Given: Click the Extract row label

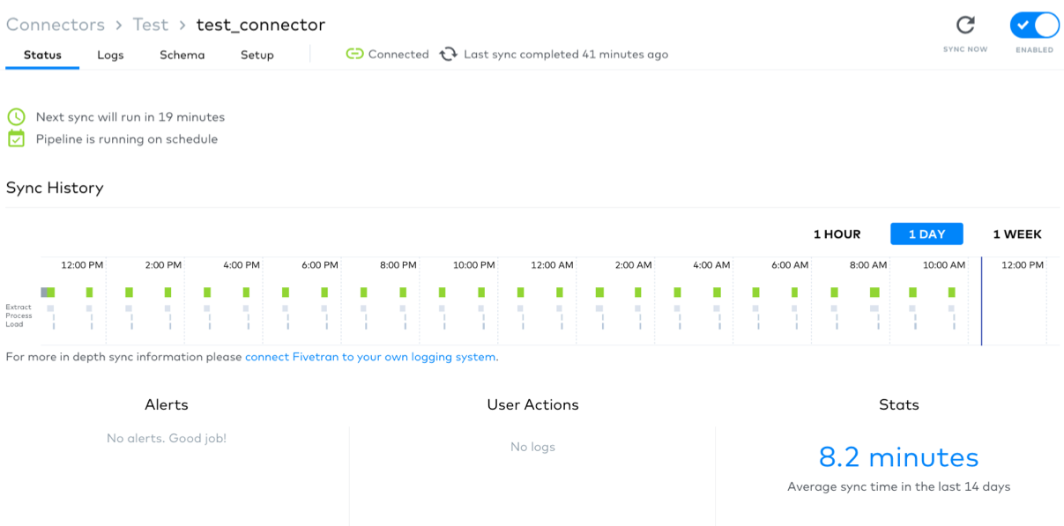Looking at the screenshot, I should (x=18, y=307).
